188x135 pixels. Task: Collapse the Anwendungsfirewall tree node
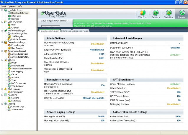(x=2, y=51)
